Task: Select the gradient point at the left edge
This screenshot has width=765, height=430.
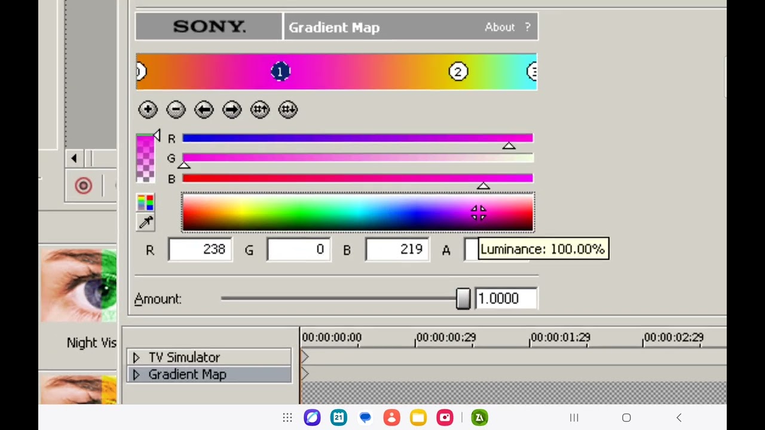Action: pyautogui.click(x=141, y=72)
